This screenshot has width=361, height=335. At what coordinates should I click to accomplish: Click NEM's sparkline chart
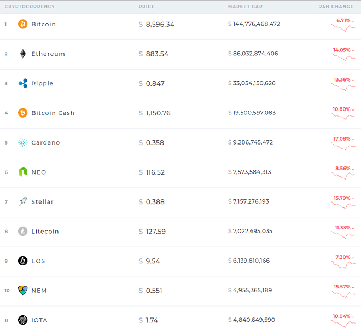[x=343, y=294]
